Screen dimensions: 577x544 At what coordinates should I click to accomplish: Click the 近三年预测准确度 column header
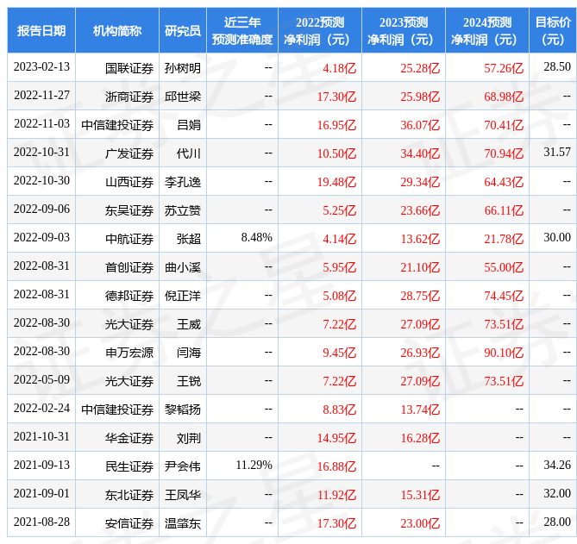[242, 30]
